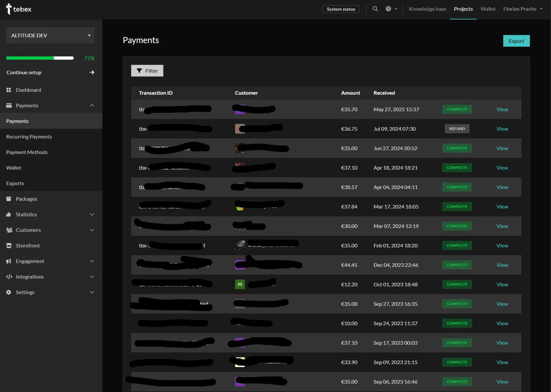
Task: View the €12.20 payment from Oct 01
Action: click(x=502, y=284)
